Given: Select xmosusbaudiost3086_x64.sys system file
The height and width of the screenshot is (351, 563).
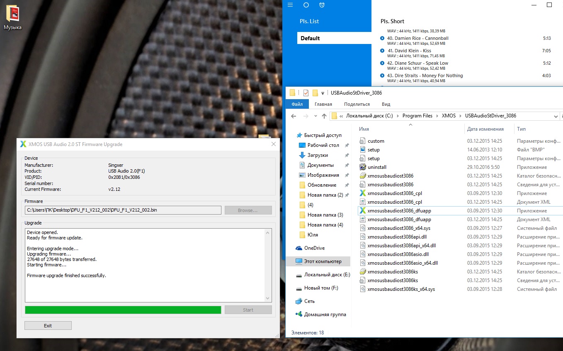Looking at the screenshot, I should point(399,228).
